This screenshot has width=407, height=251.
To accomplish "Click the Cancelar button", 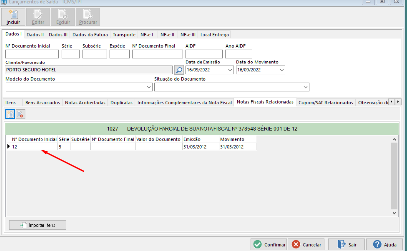I will (x=306, y=245).
